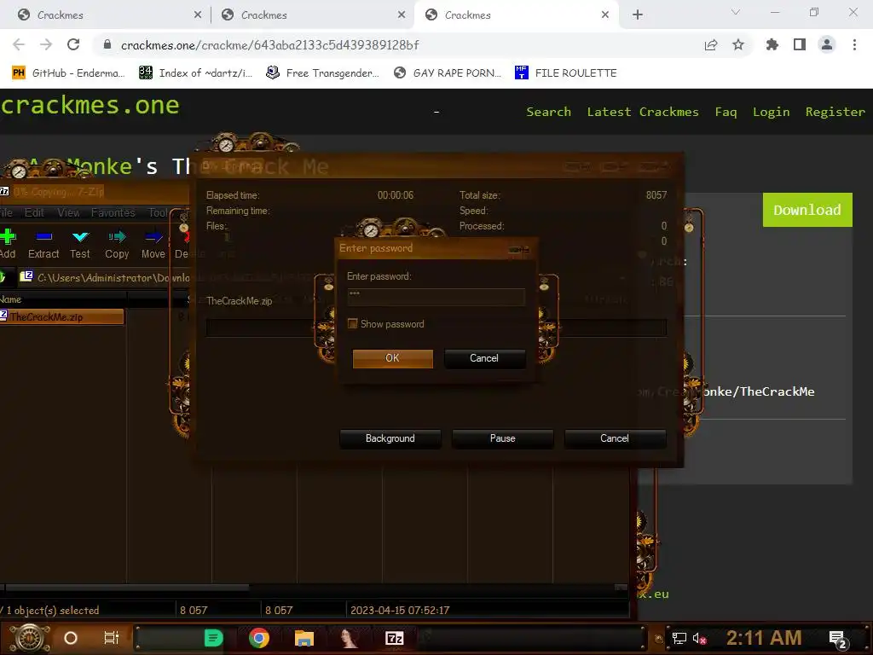Reload the page in Chrome

[x=73, y=44]
